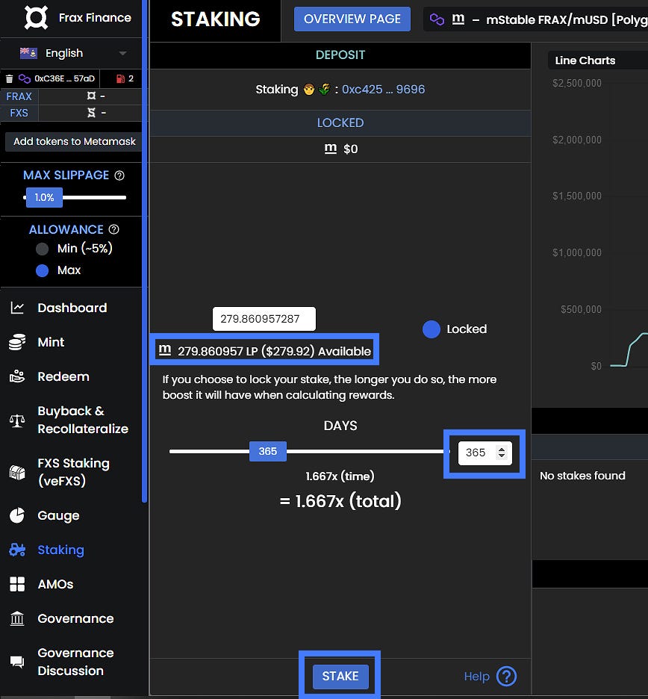Click the Redeem hand icon
The height and width of the screenshot is (699, 648).
tap(17, 376)
